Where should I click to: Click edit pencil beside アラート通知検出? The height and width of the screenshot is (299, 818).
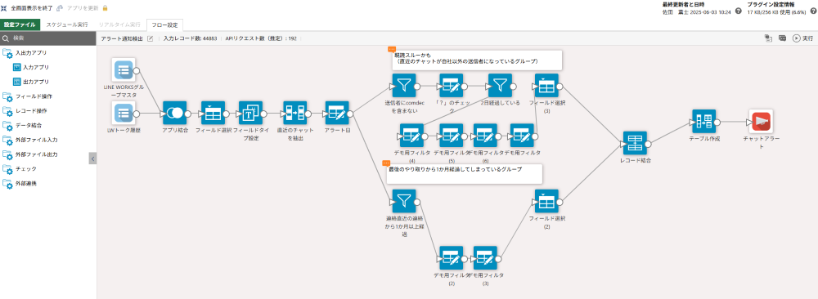[151, 38]
